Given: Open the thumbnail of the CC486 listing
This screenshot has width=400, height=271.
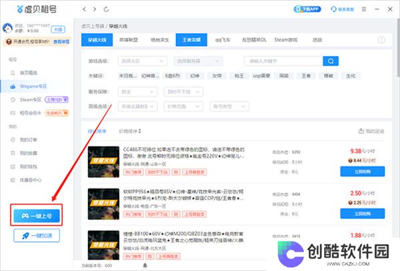Looking at the screenshot, I should [x=103, y=162].
